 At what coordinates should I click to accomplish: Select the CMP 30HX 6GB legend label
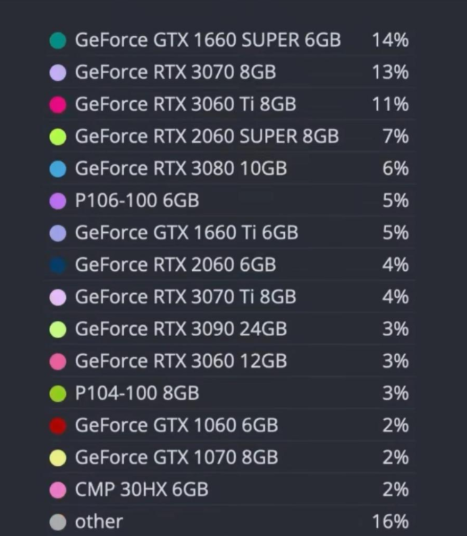pyautogui.click(x=142, y=489)
